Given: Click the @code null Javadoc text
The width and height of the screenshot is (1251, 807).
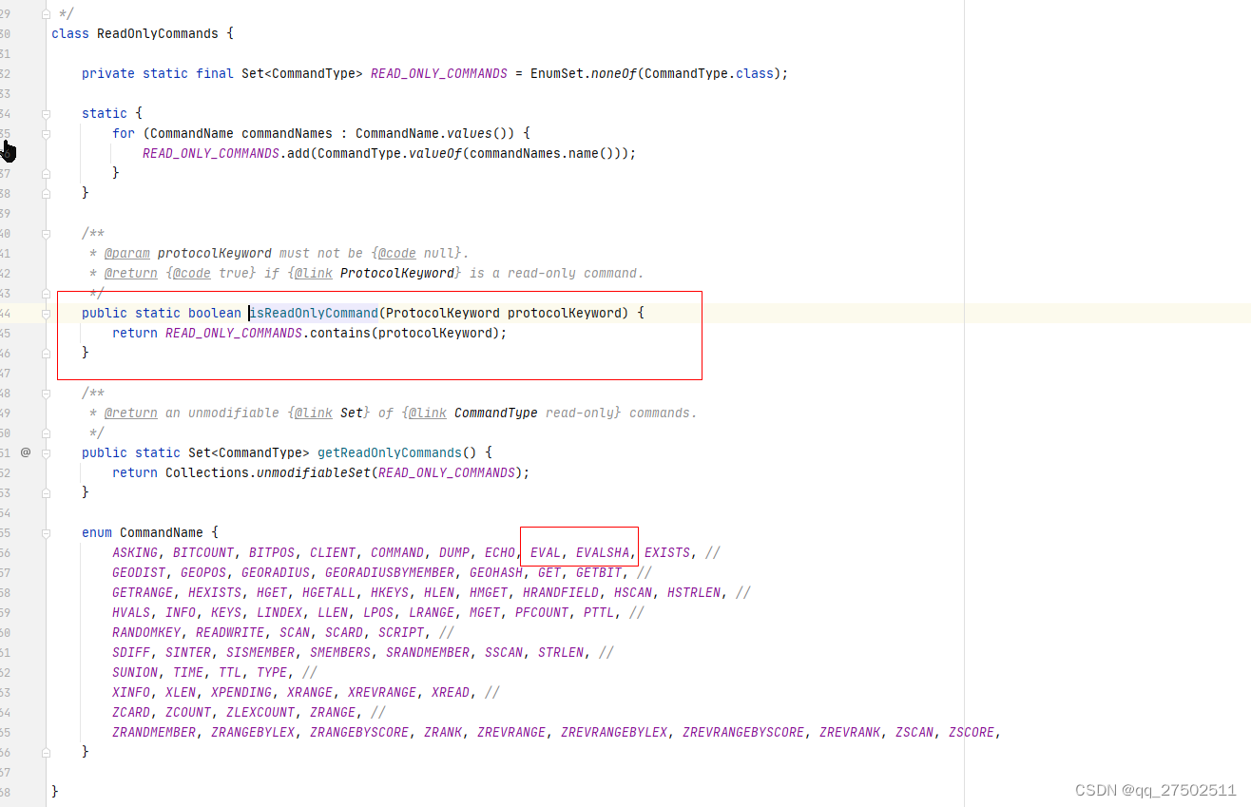Looking at the screenshot, I should [416, 253].
